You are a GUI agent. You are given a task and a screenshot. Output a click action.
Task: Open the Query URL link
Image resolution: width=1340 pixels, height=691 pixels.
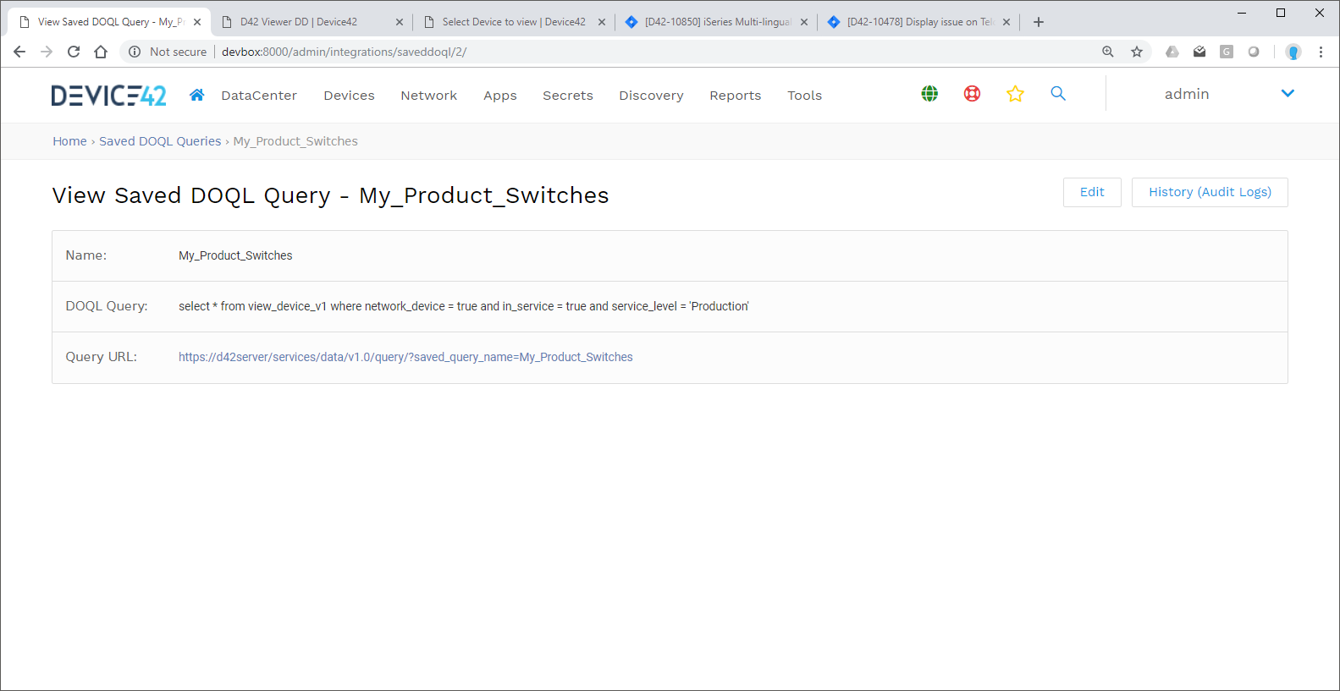(405, 357)
